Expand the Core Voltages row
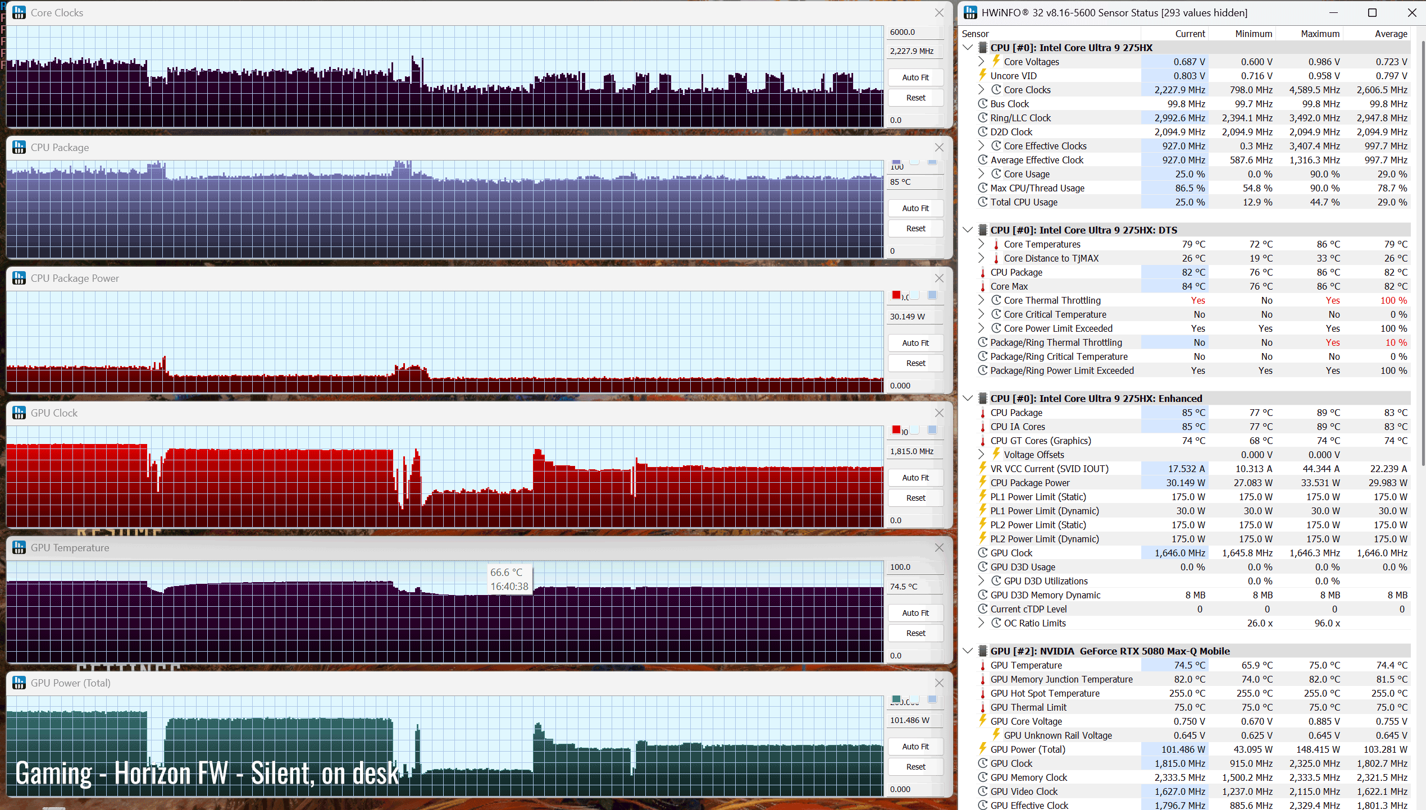 point(981,61)
